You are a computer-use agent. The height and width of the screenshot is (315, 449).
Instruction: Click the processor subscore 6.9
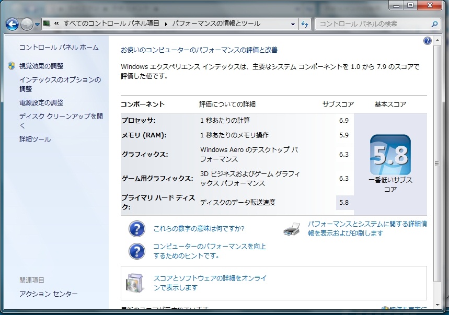coord(344,121)
